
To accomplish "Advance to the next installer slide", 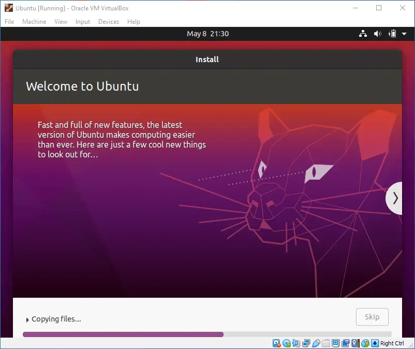I will pos(394,198).
